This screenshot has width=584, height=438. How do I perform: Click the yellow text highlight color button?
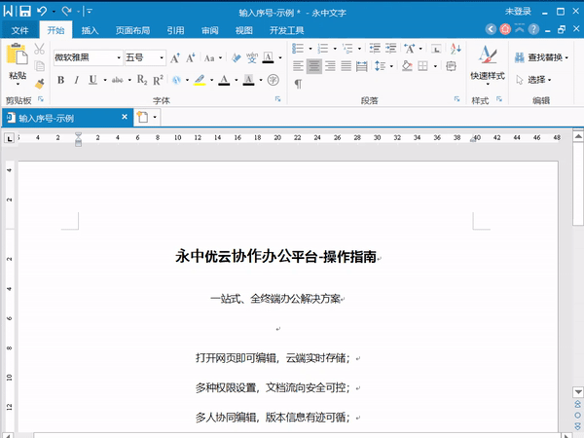pos(200,80)
